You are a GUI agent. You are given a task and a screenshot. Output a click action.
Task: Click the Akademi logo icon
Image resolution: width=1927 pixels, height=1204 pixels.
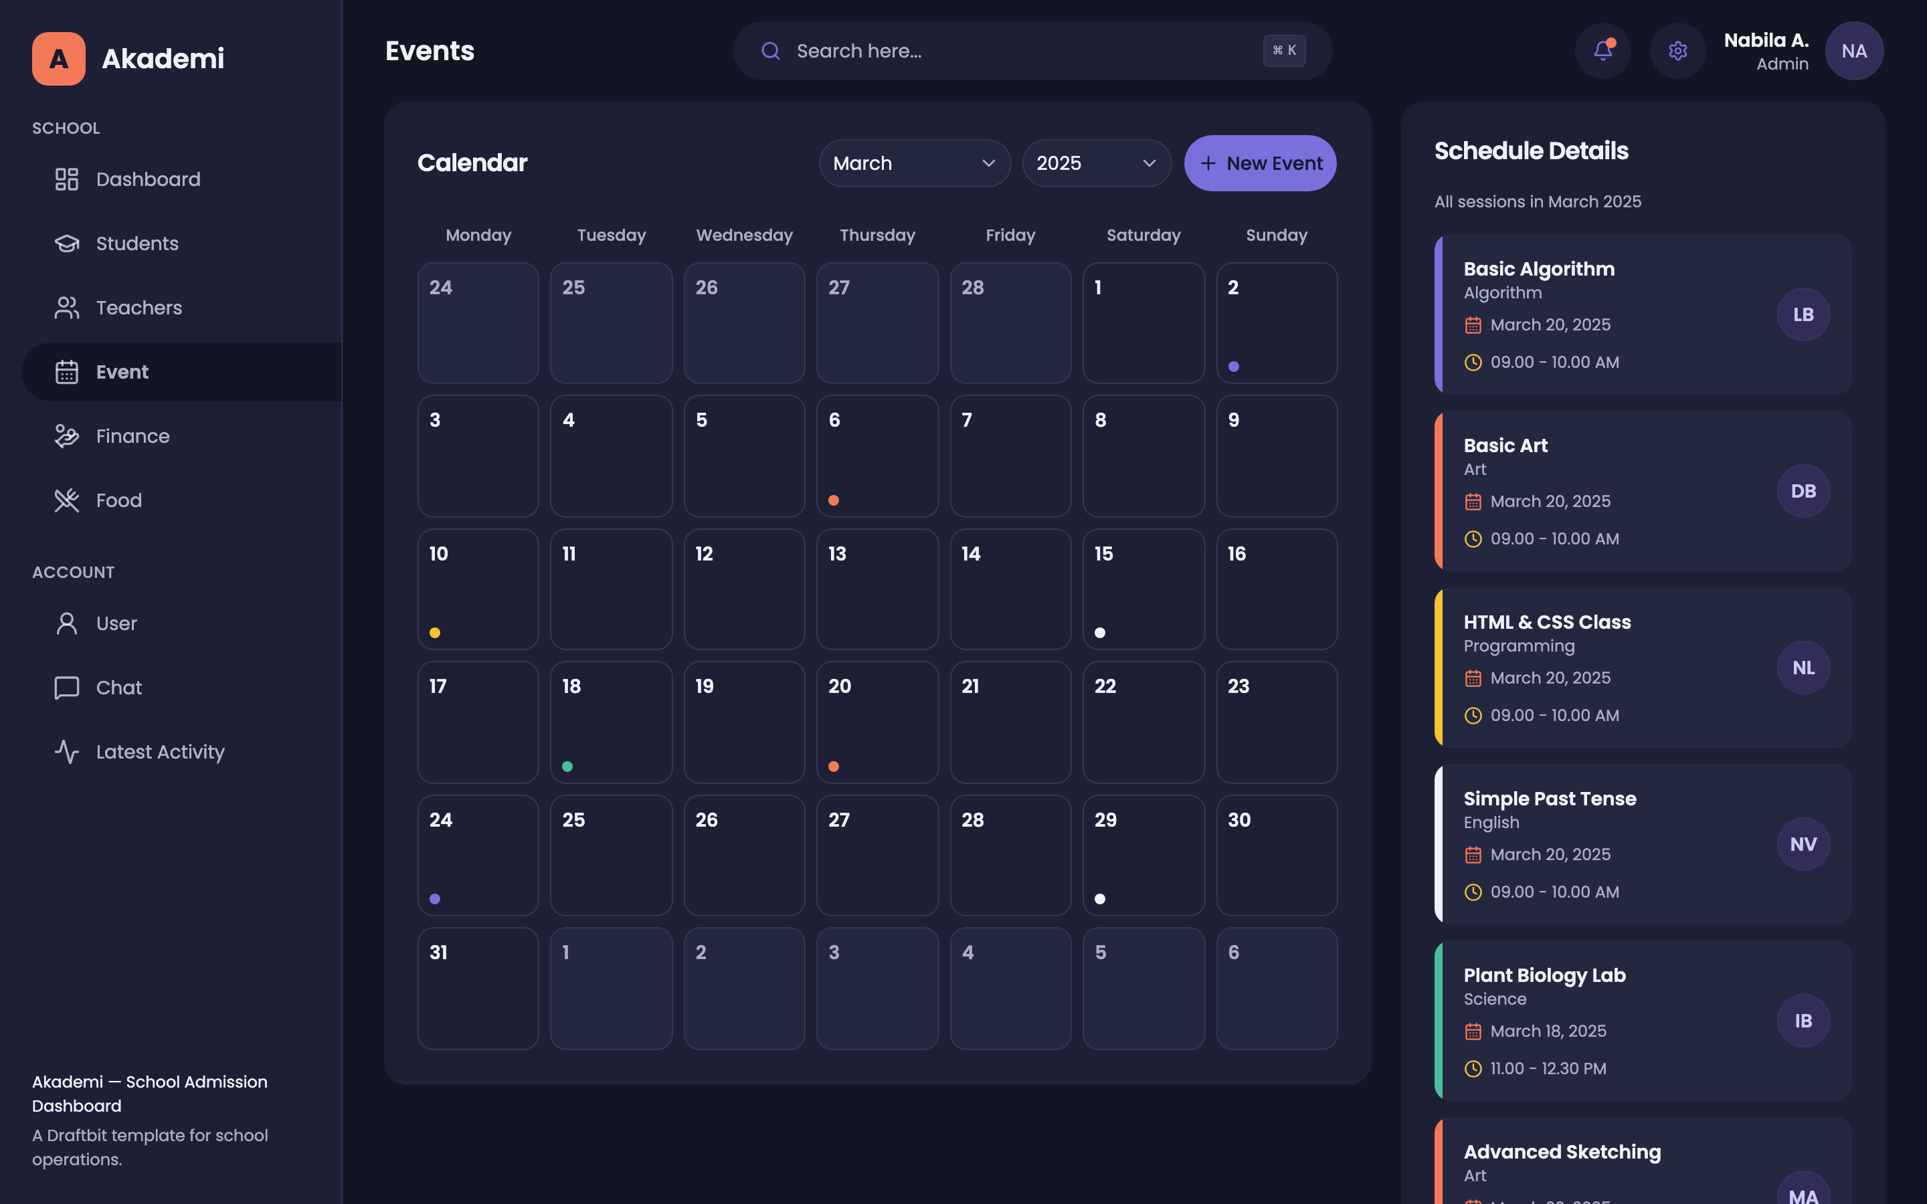[x=58, y=58]
